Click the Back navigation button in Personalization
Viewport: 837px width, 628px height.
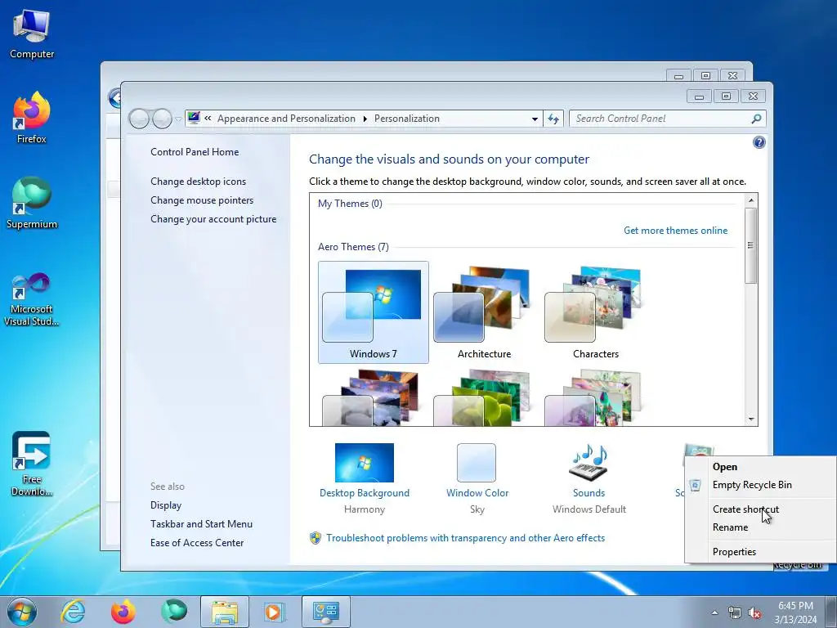click(x=139, y=119)
